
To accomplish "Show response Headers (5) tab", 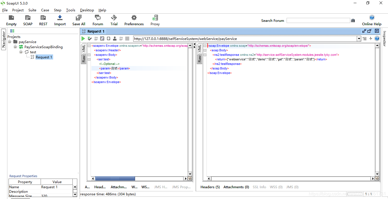I will (x=210, y=187).
